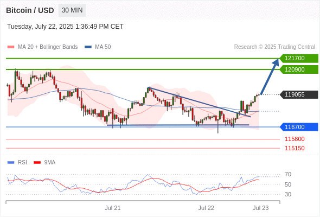Click the 9MA red legend marker

tap(37, 163)
